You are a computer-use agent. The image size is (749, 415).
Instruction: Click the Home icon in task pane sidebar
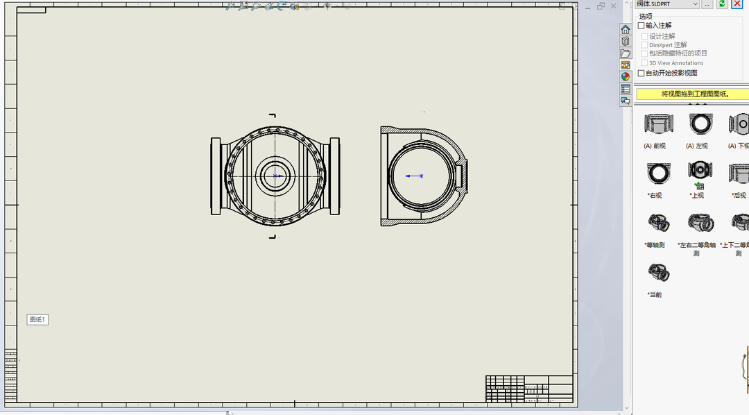click(625, 29)
